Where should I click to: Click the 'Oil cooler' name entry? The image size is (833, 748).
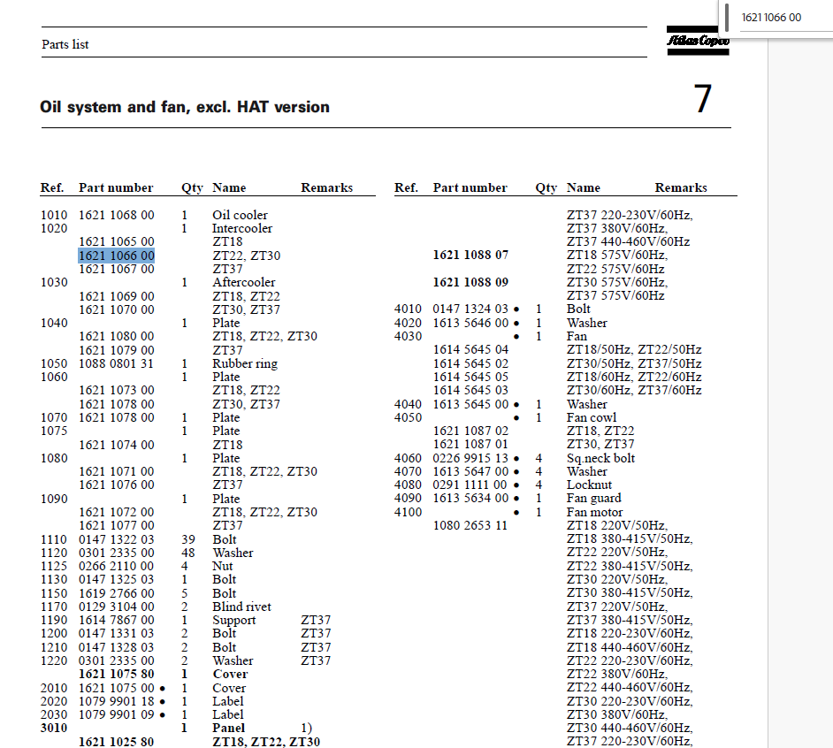(x=241, y=215)
